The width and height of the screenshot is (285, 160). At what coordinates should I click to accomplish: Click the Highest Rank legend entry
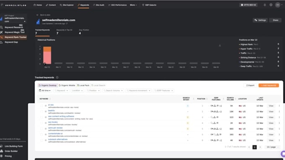246,44
